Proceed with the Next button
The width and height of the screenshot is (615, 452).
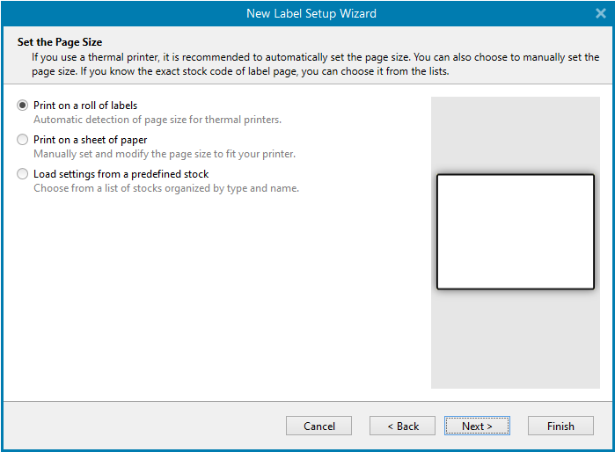coord(477,426)
